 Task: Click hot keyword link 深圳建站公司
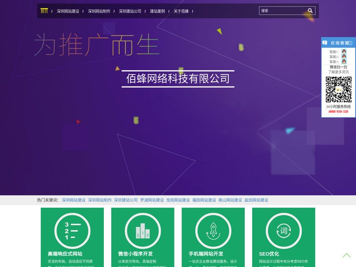[126, 200]
